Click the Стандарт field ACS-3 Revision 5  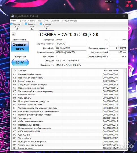tap(91, 61)
